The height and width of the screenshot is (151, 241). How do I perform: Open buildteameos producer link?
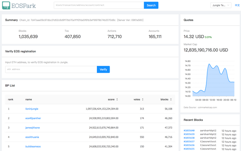(33, 147)
